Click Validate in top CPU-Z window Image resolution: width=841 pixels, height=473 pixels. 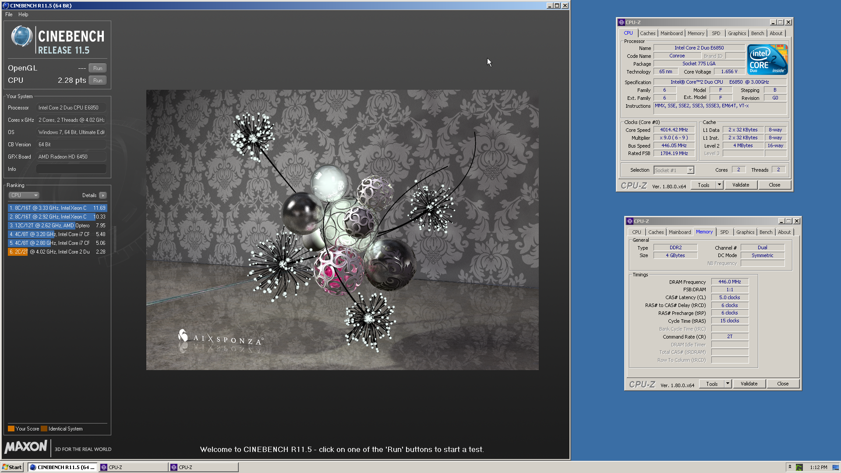tap(741, 185)
